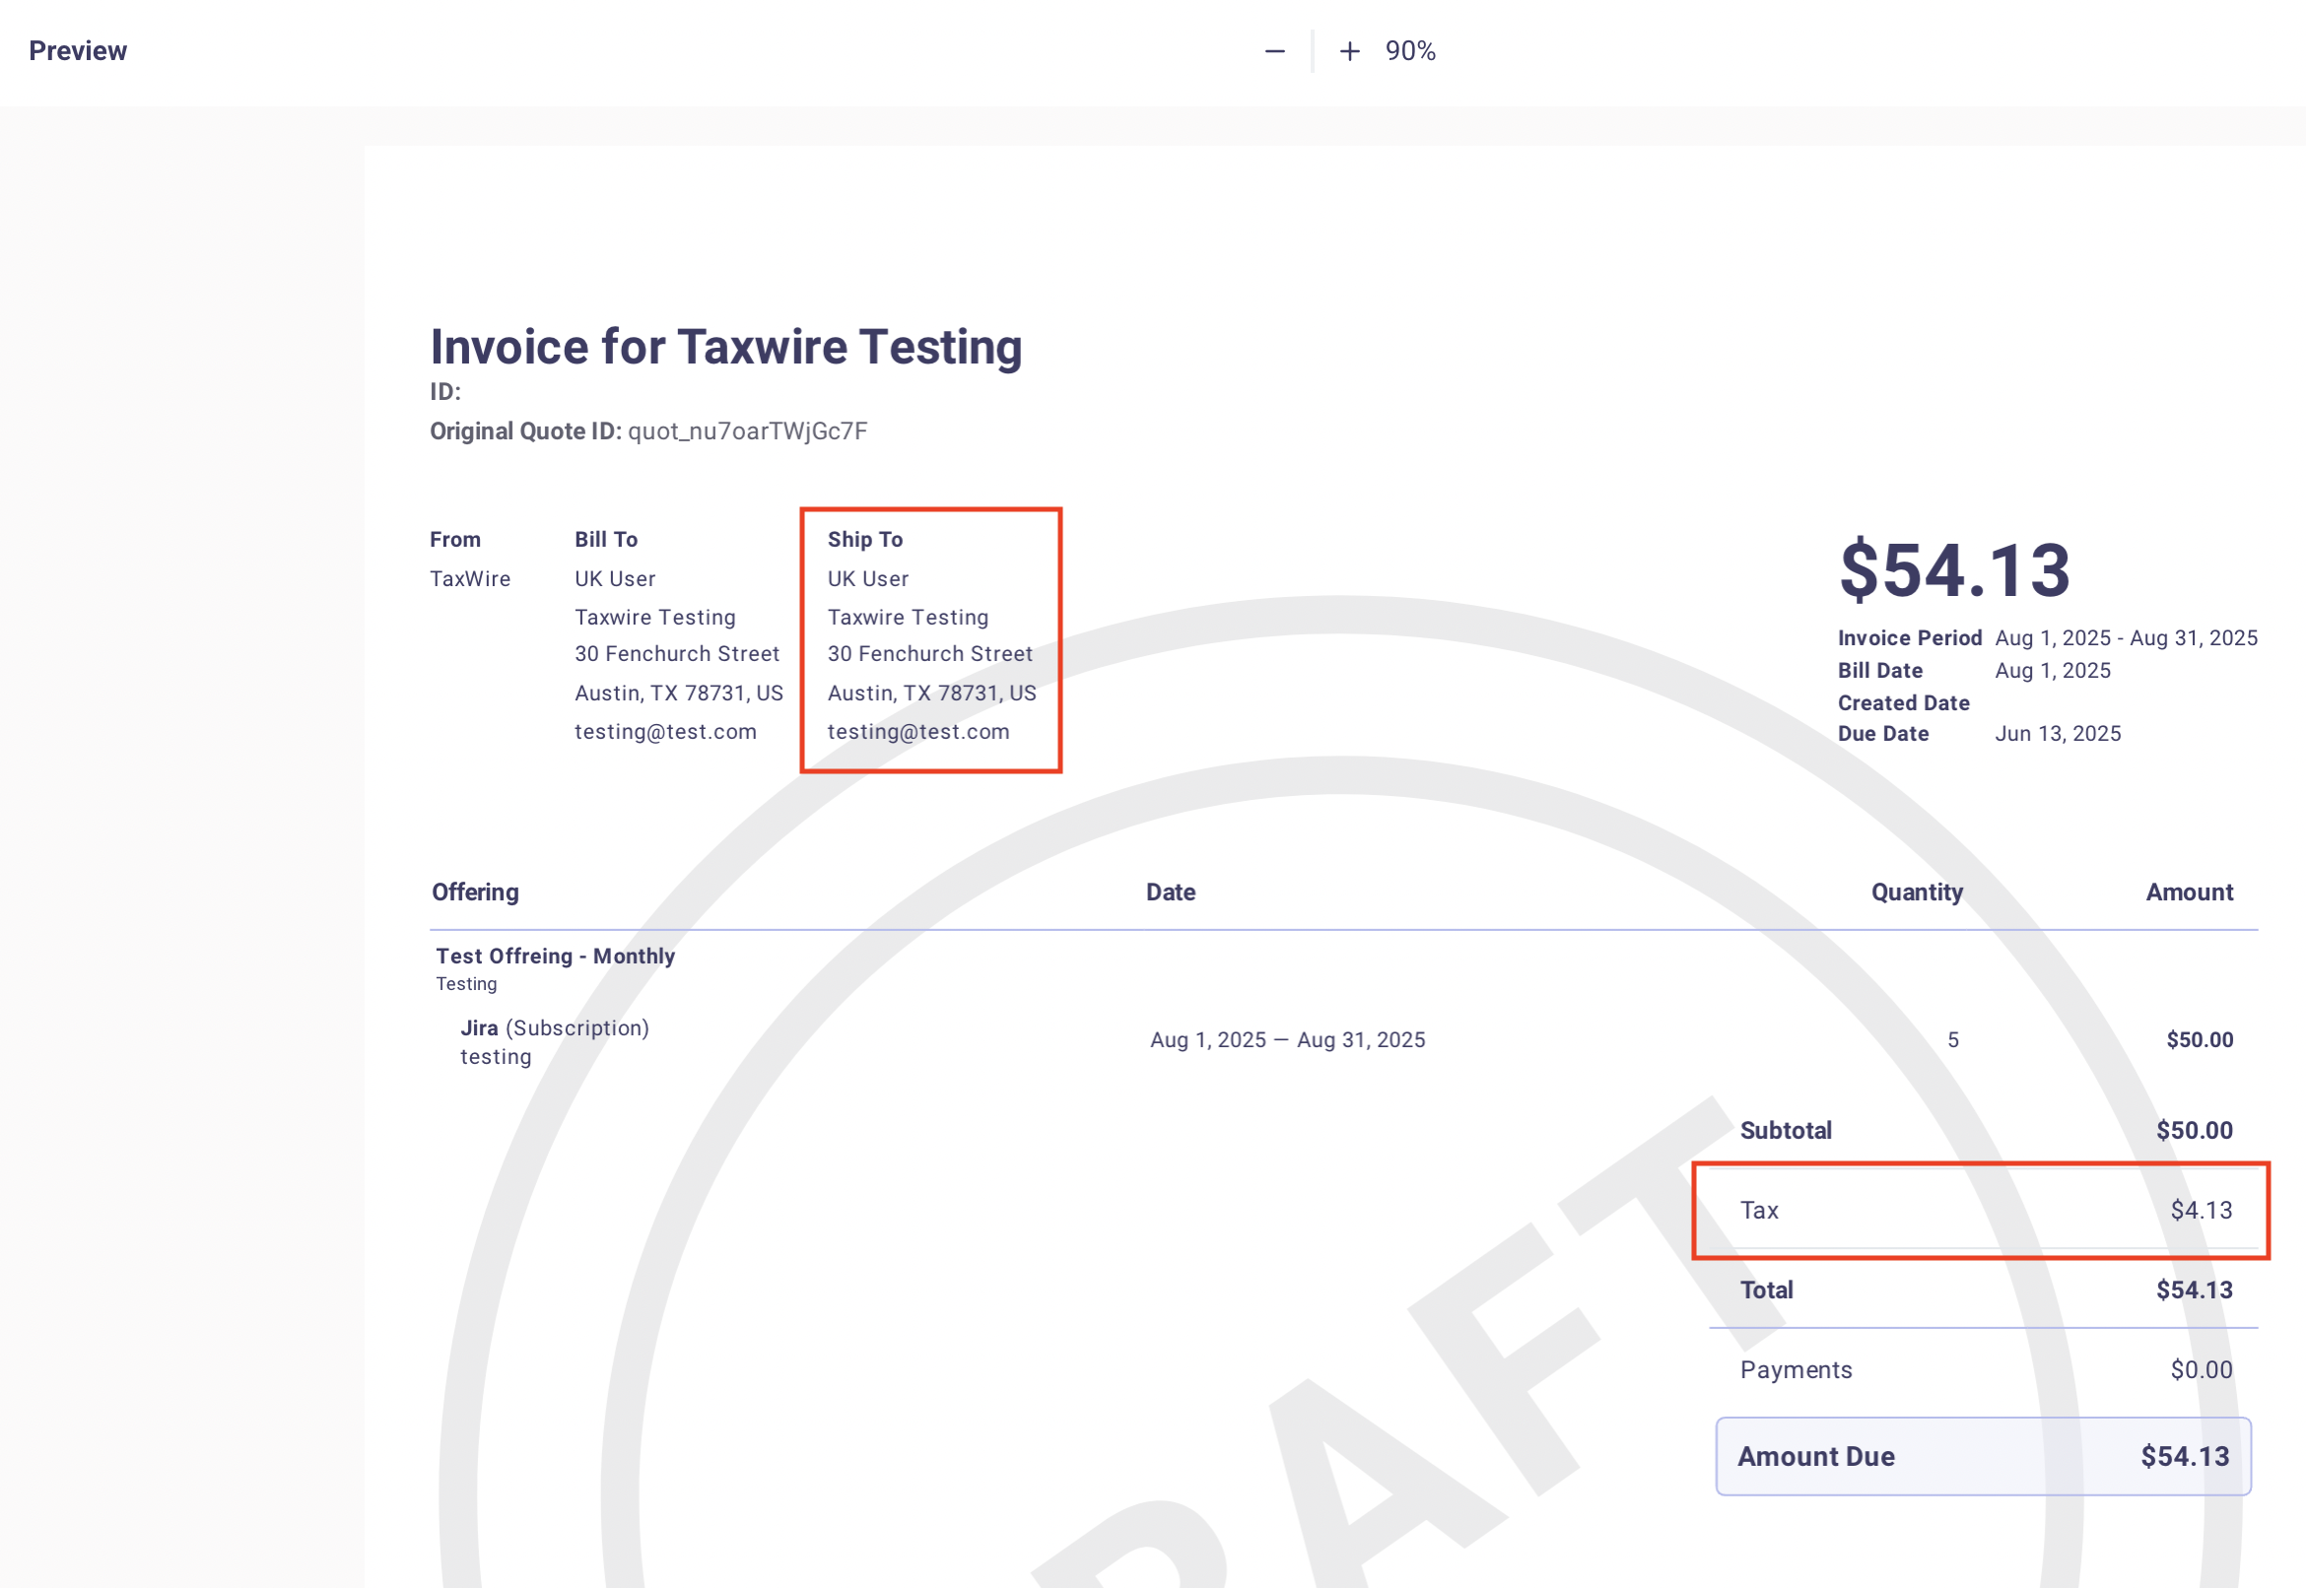Image resolution: width=2306 pixels, height=1588 pixels.
Task: Click the Jira (Subscription) line item
Action: (554, 1027)
